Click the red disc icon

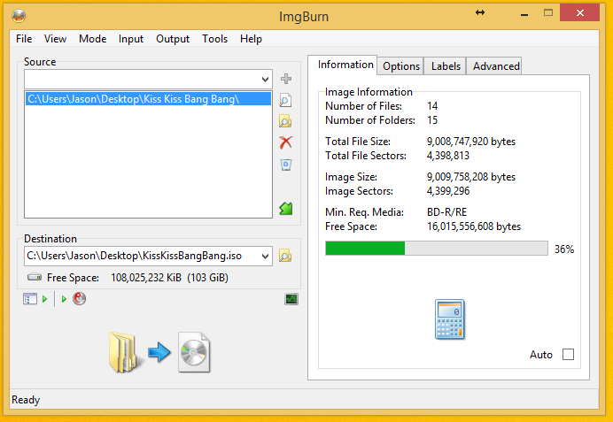click(x=80, y=299)
